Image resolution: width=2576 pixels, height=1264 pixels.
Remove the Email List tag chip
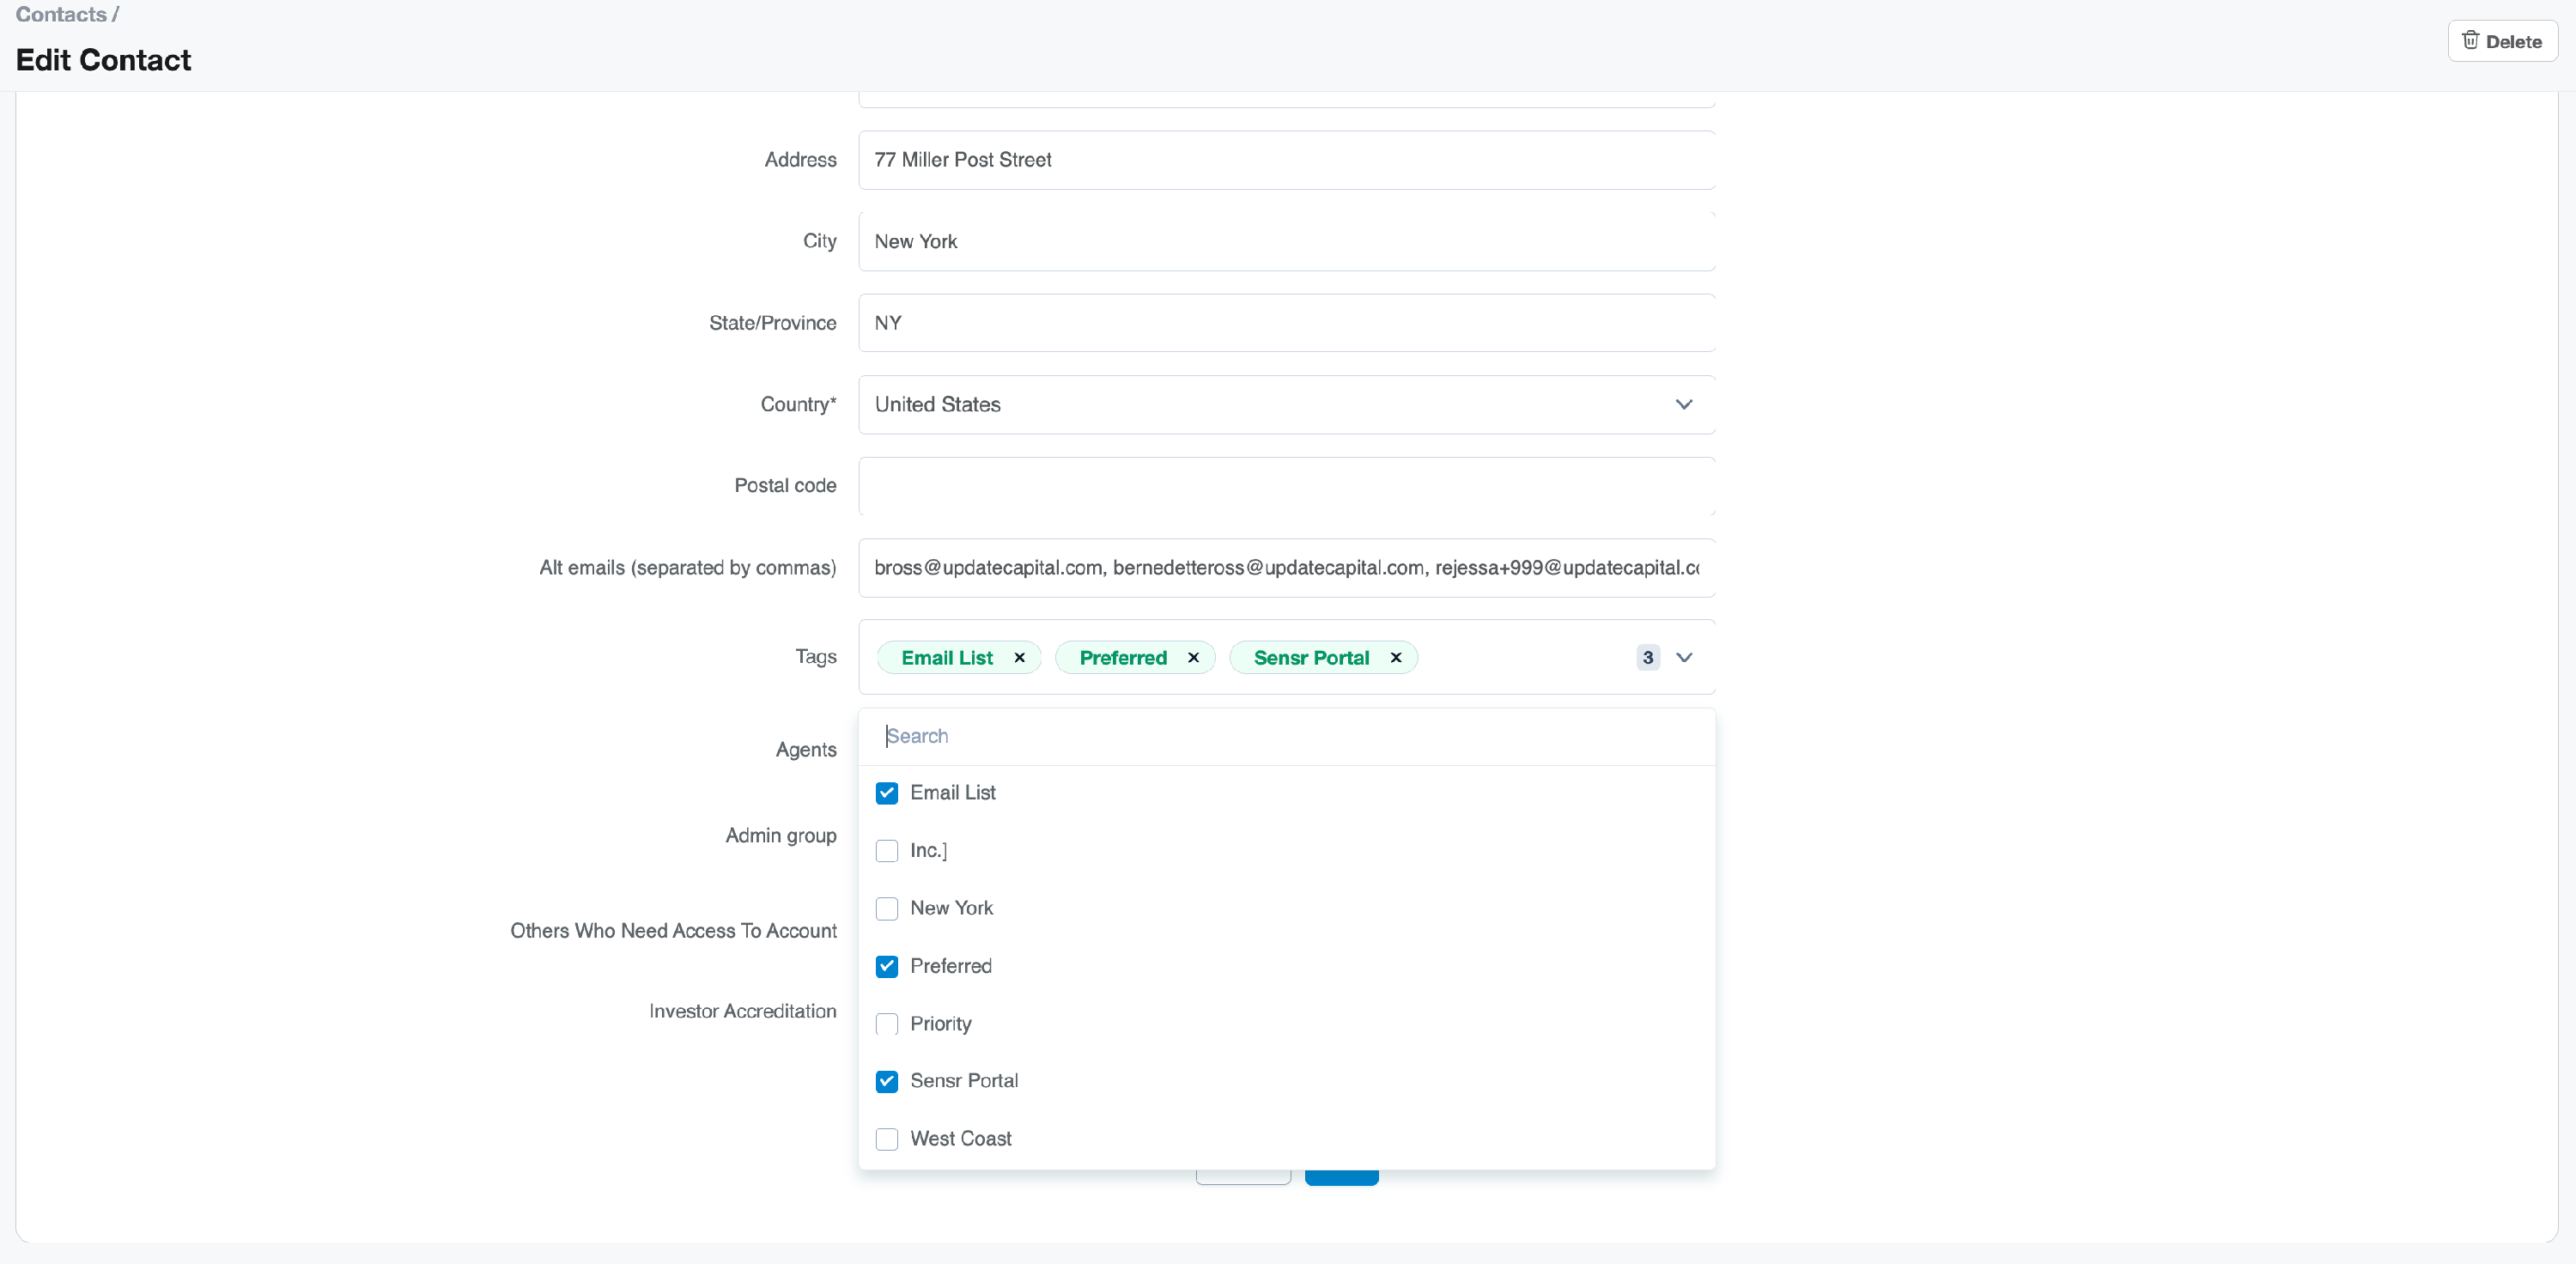pyautogui.click(x=1019, y=657)
